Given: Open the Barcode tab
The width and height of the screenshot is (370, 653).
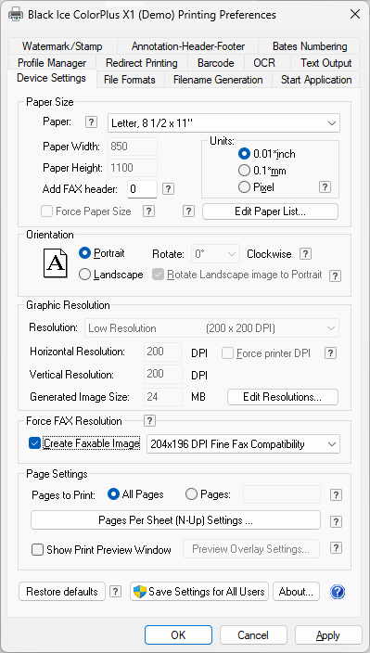Looking at the screenshot, I should 215,63.
